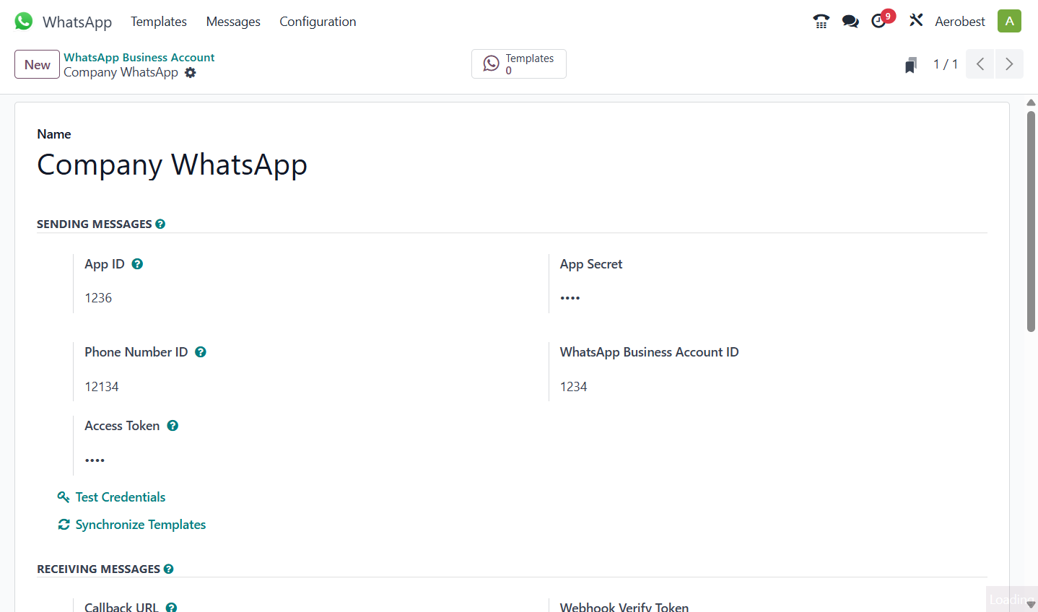Viewport: 1038px width, 612px height.
Task: Switch company via Aerobest
Action: coord(960,22)
